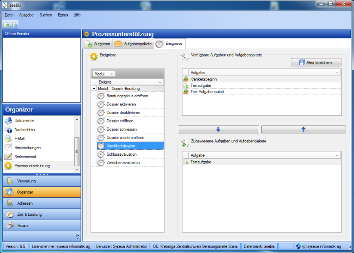Click package icon beside Krankeitsbeginn in available list
Image resolution: width=354 pixels, height=253 pixels.
(186, 79)
